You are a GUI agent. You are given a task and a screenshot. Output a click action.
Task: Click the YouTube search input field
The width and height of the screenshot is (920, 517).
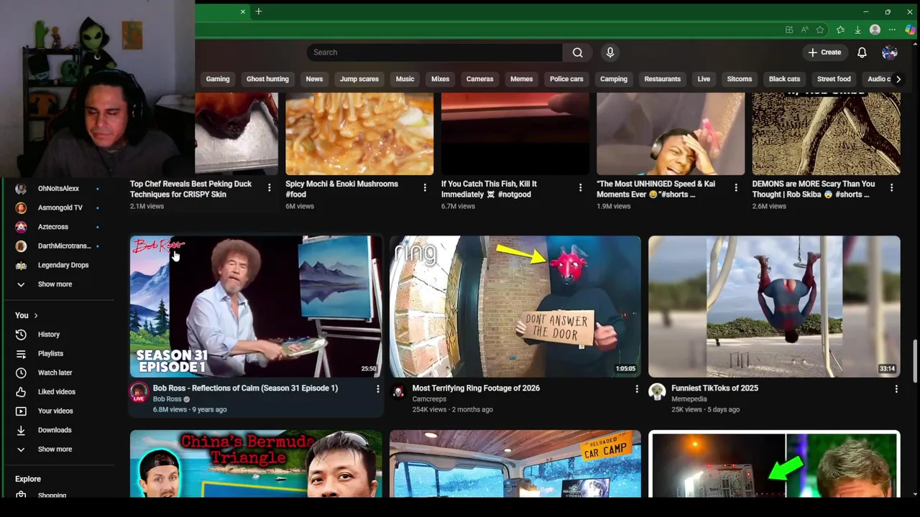tap(435, 52)
